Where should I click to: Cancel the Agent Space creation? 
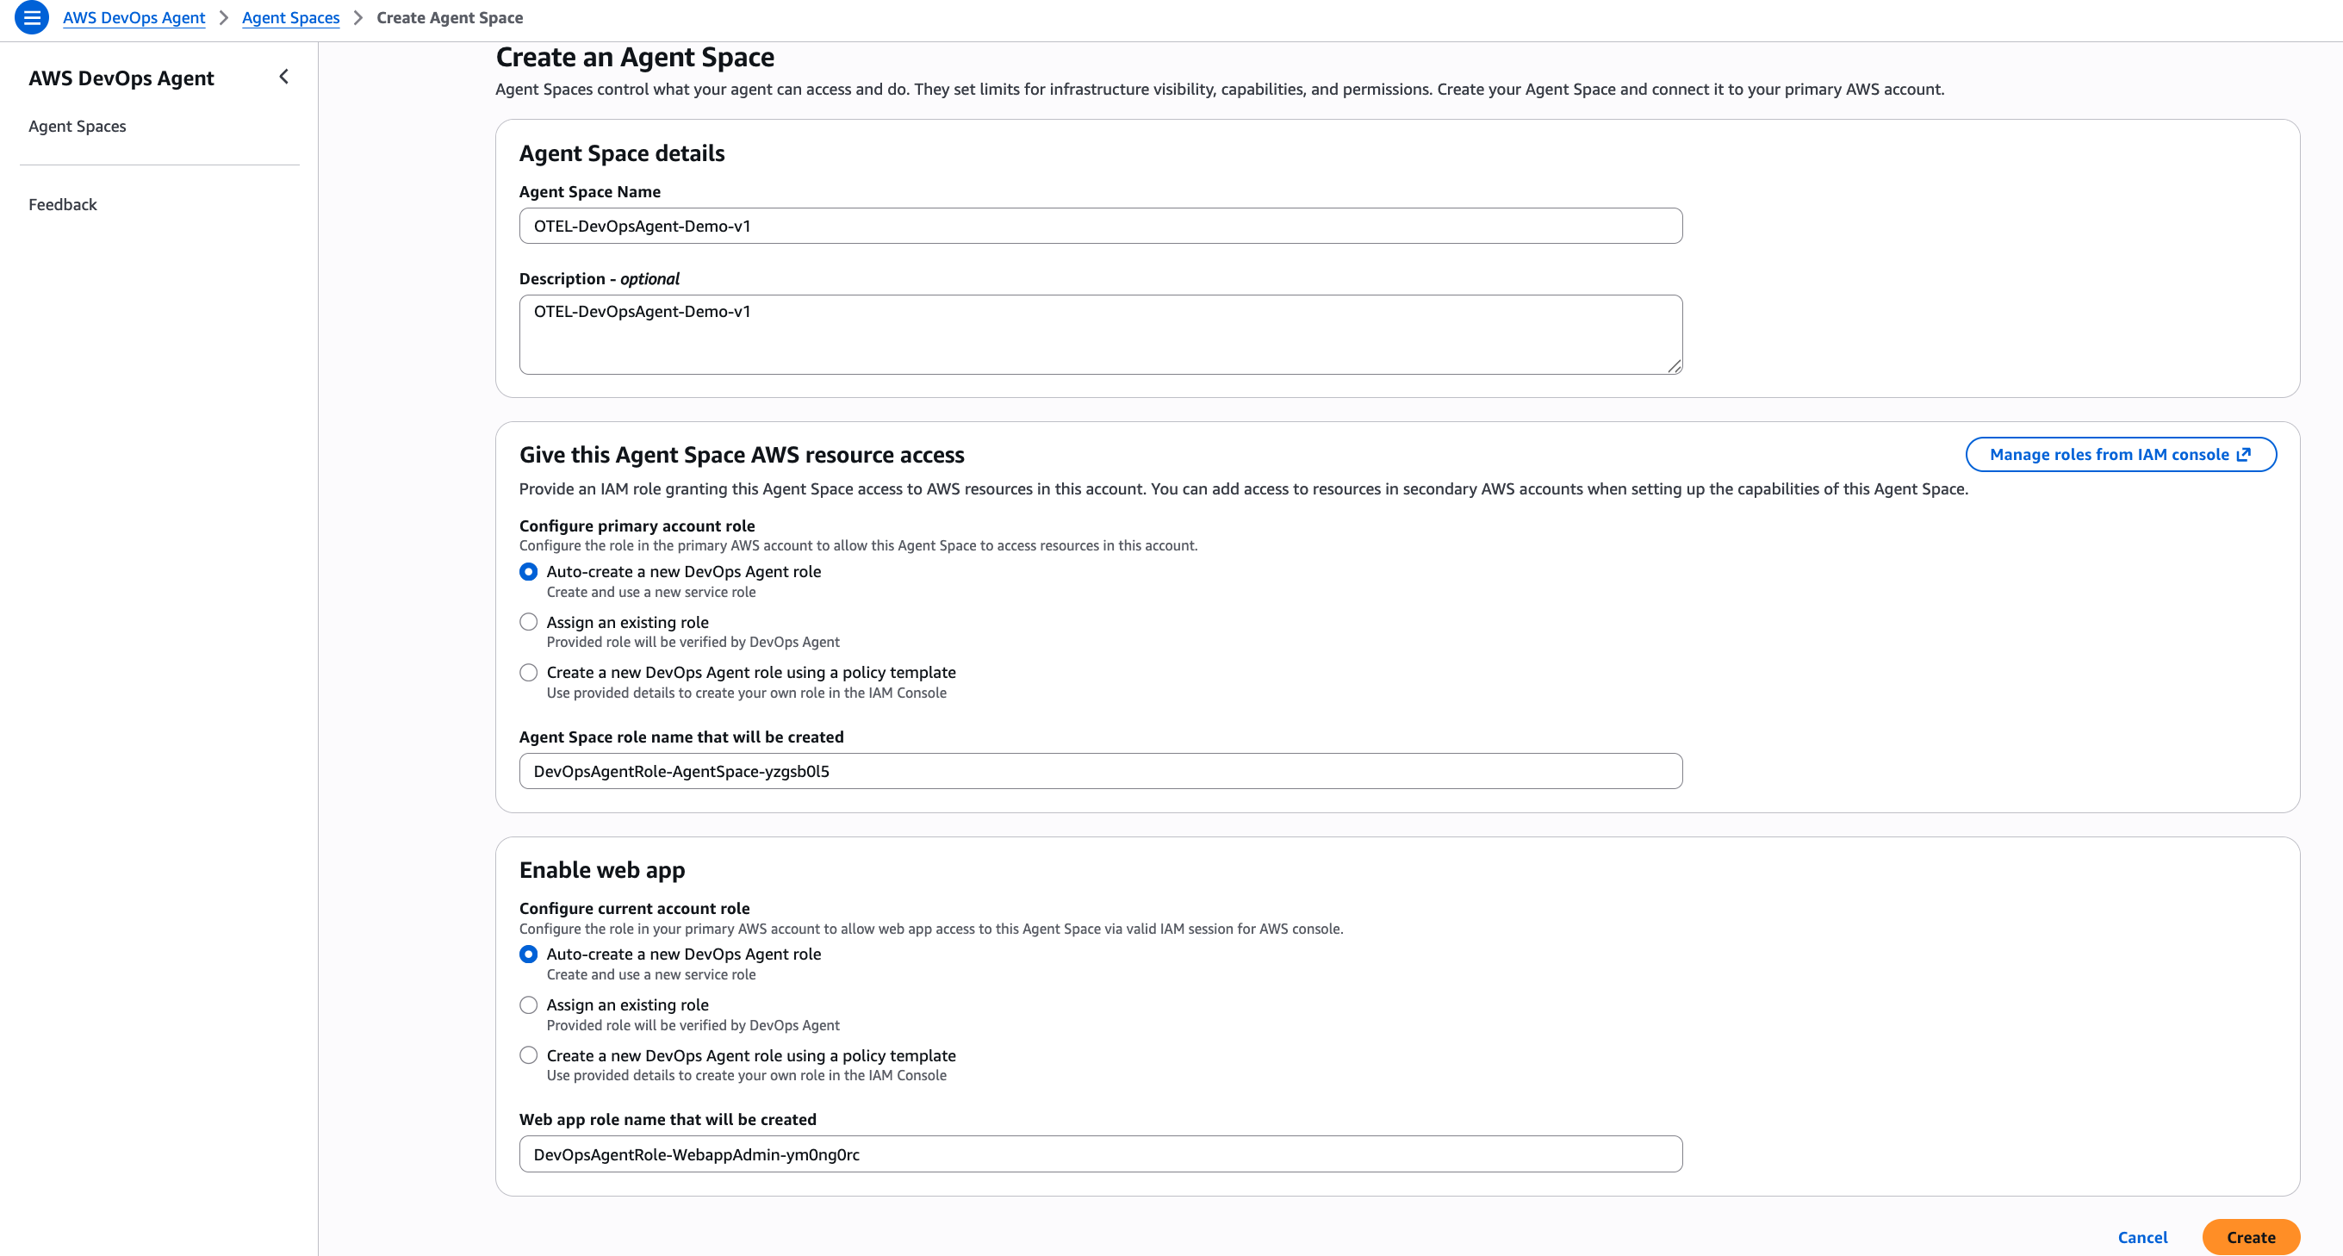[x=2143, y=1237]
